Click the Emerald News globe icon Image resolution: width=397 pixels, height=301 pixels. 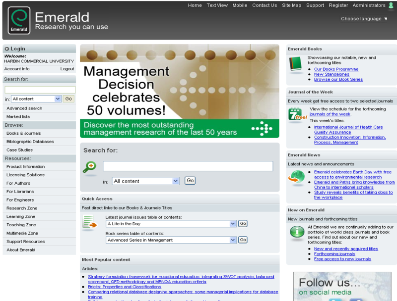click(296, 177)
